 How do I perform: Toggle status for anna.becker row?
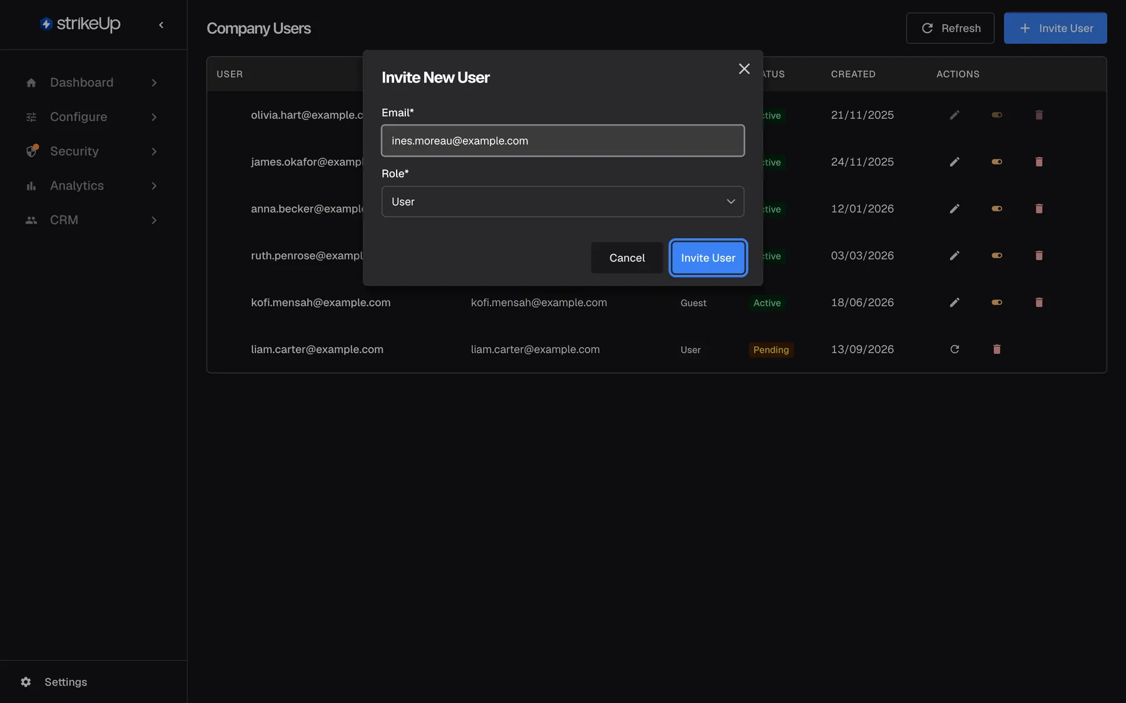(x=997, y=209)
